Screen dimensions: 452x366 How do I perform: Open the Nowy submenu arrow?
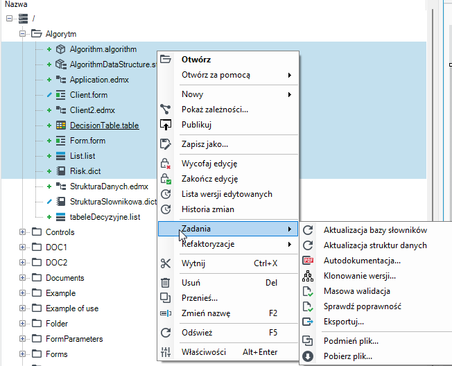tap(289, 94)
